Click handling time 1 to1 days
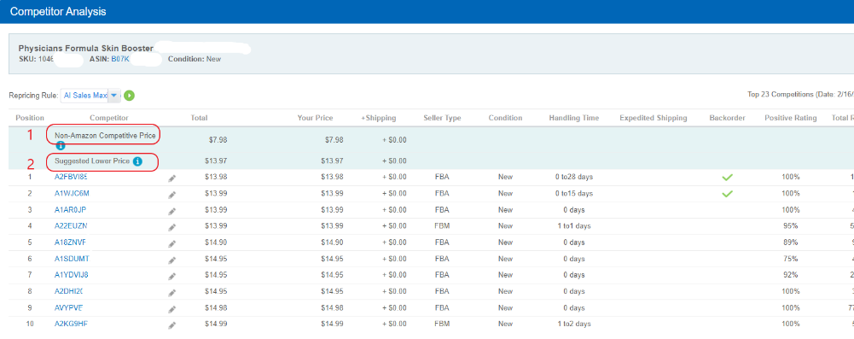The height and width of the screenshot is (339, 854). click(x=573, y=225)
